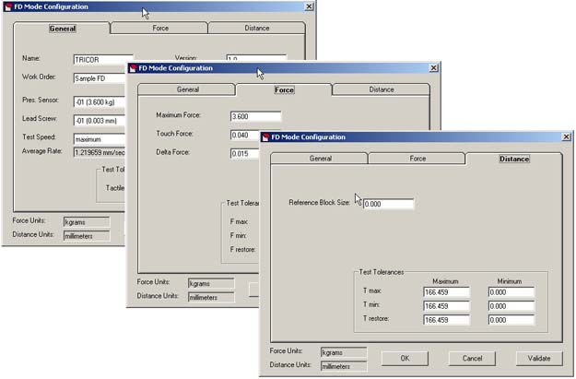
Task: Click Force Units field in middle window
Action: [x=211, y=283]
